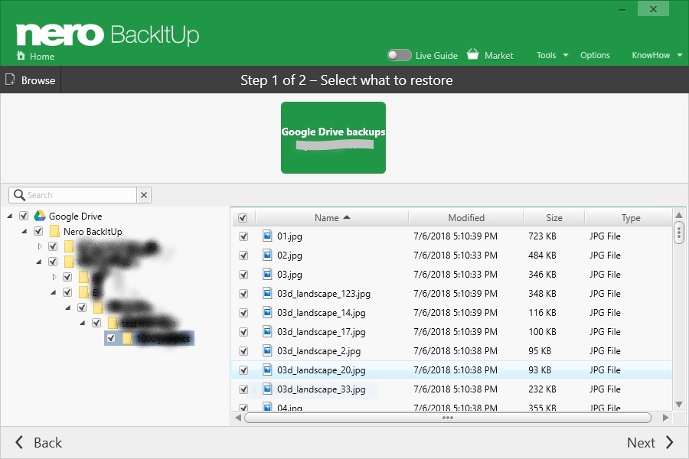The width and height of the screenshot is (689, 459).
Task: Sort files by the Name column
Action: tap(331, 218)
